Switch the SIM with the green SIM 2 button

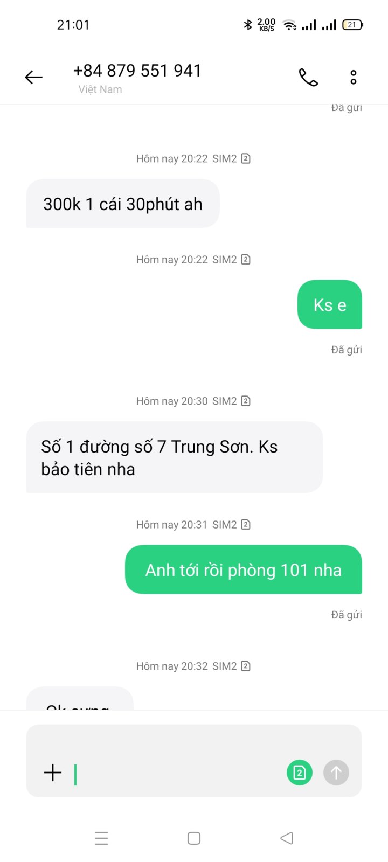point(300,773)
